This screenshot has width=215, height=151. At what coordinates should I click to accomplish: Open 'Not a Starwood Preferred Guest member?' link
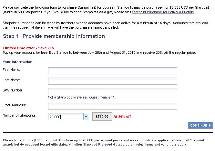pos(81,97)
